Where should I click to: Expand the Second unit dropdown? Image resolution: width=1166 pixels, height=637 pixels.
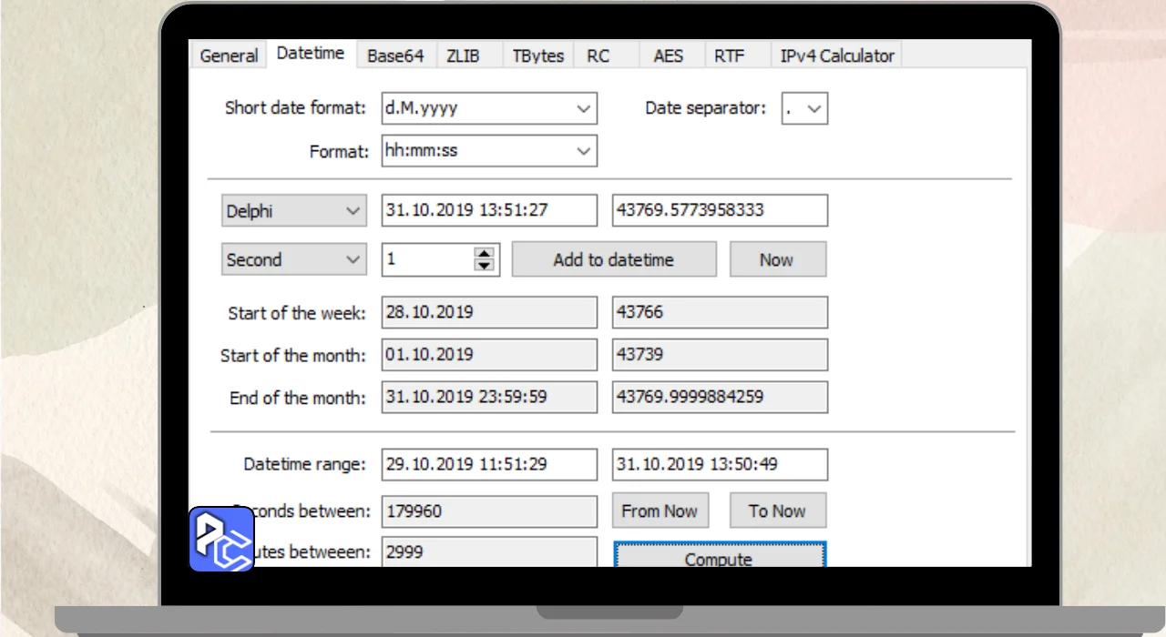(353, 259)
